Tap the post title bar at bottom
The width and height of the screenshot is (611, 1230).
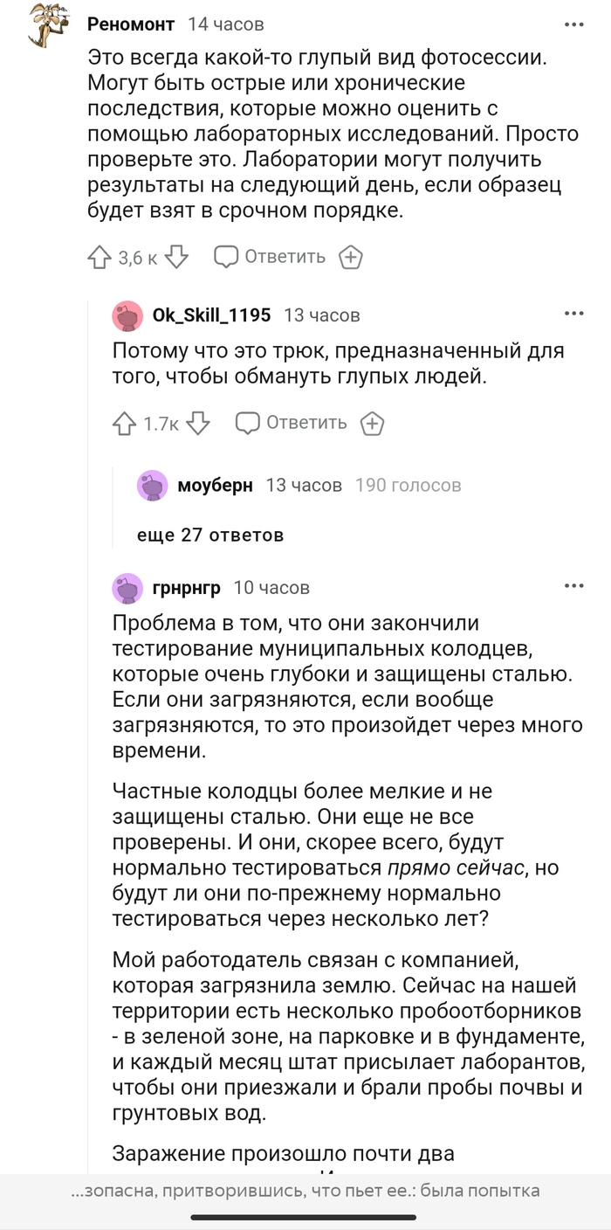[305, 1190]
